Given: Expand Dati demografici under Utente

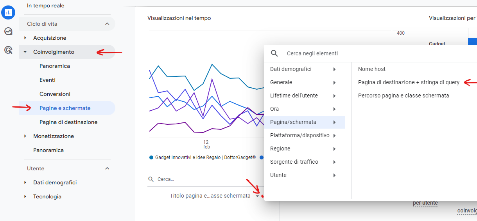Looking at the screenshot, I should [x=25, y=182].
